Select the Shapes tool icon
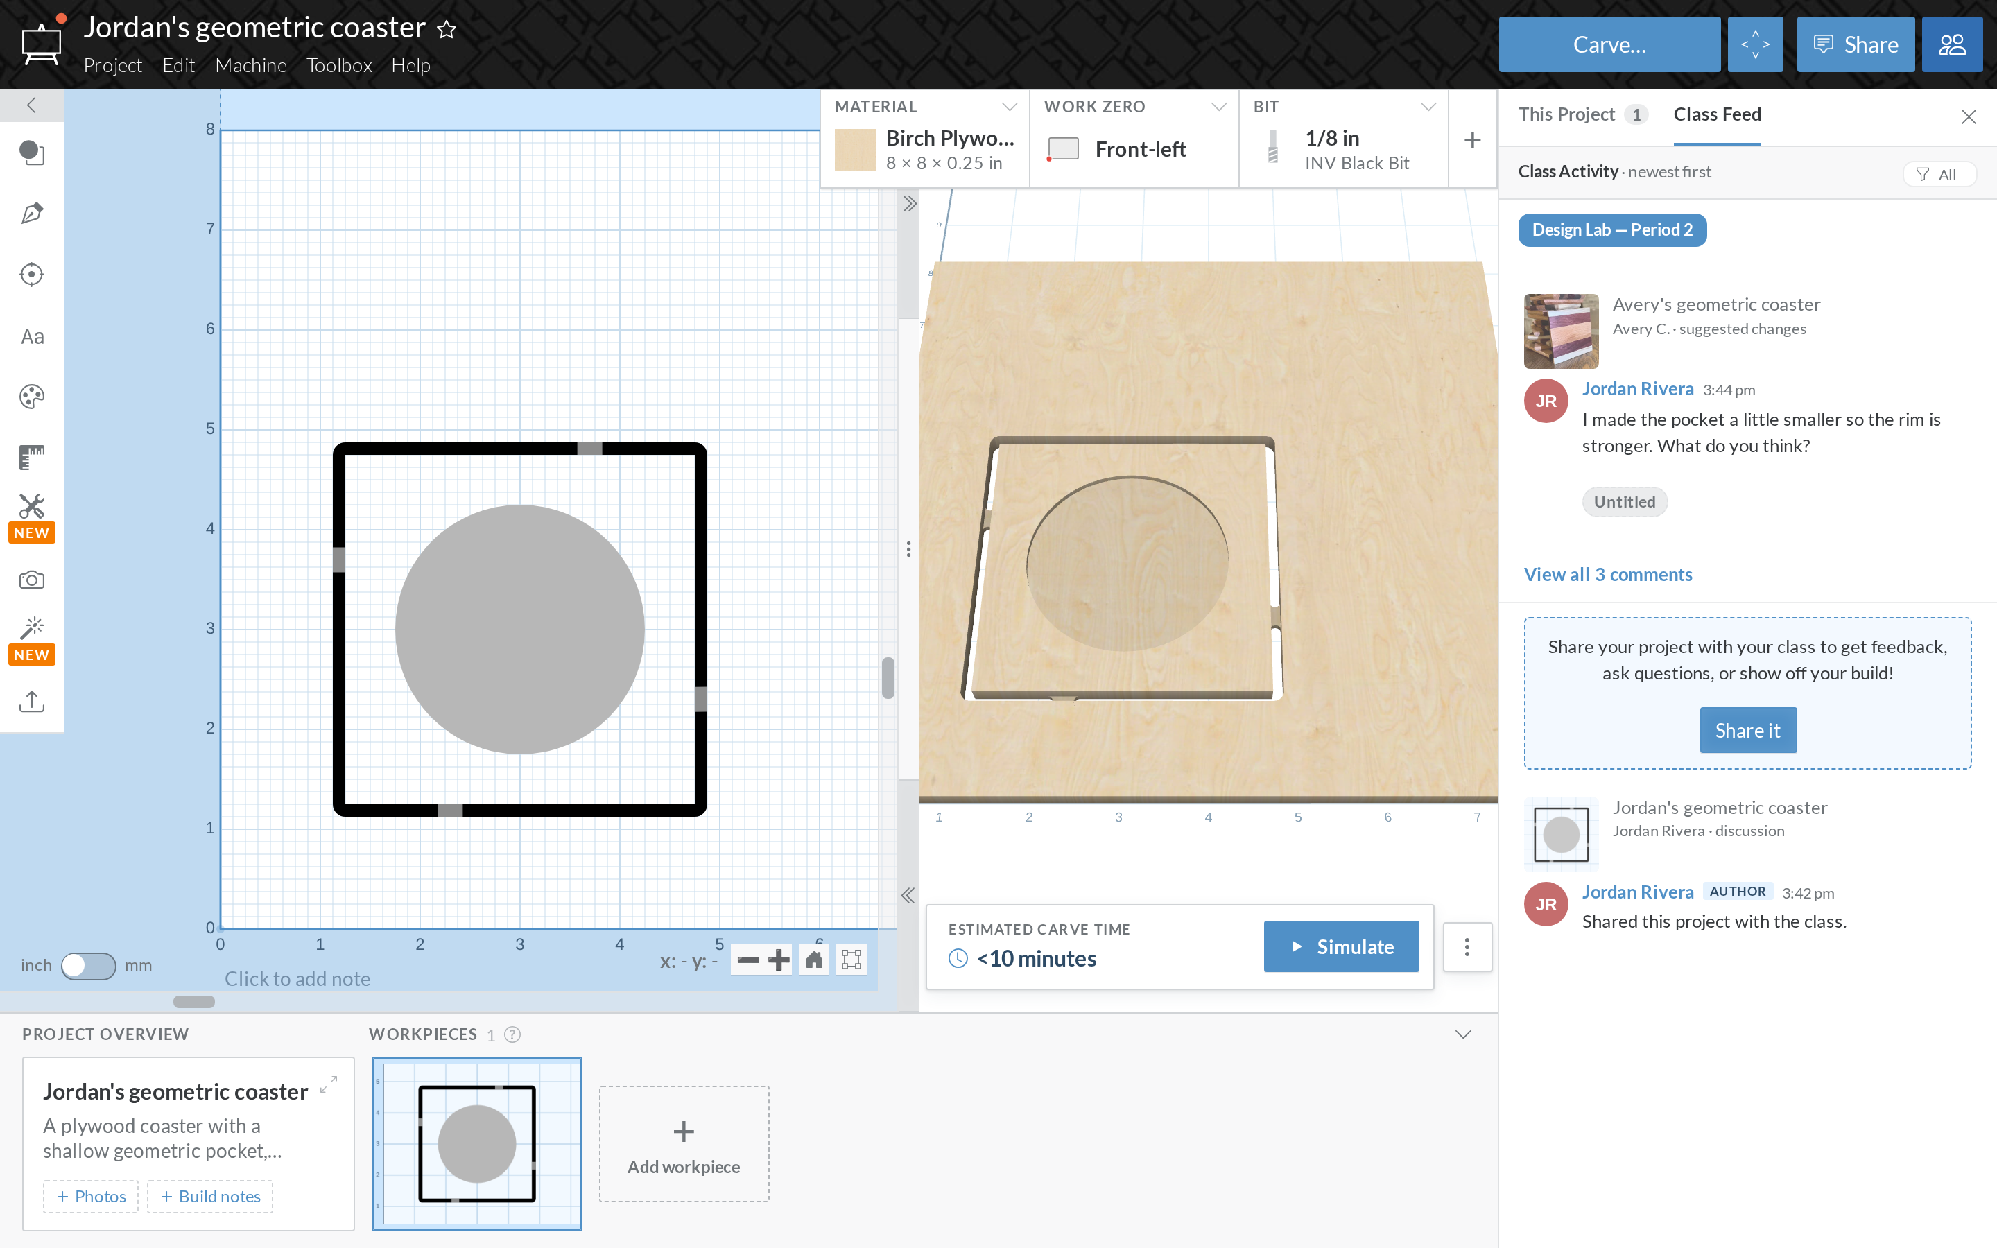This screenshot has height=1248, width=1997. [31, 152]
